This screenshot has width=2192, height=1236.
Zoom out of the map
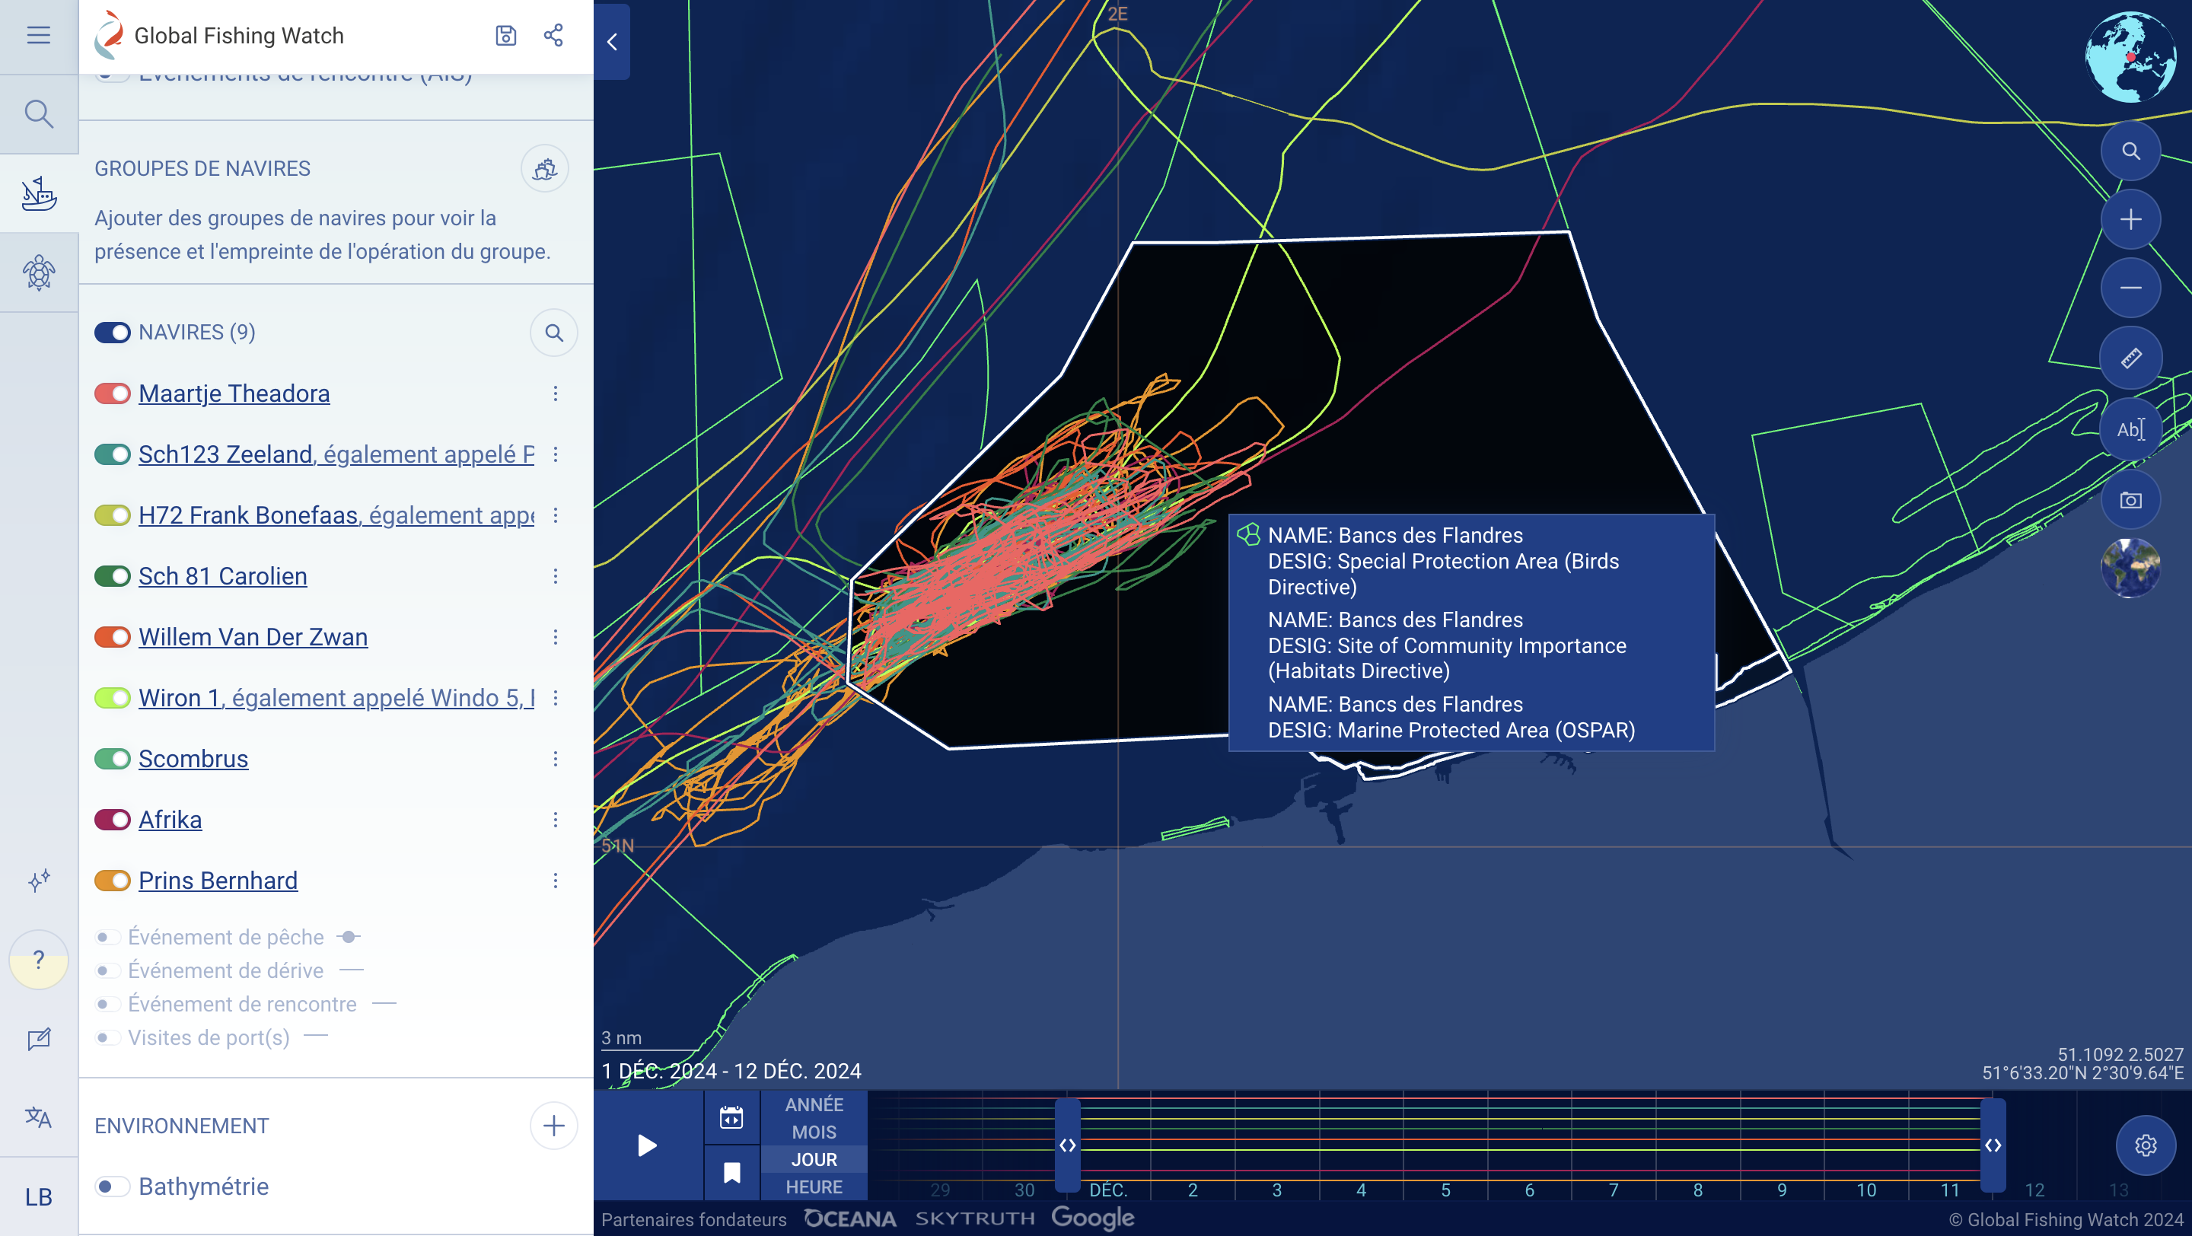tap(2130, 288)
